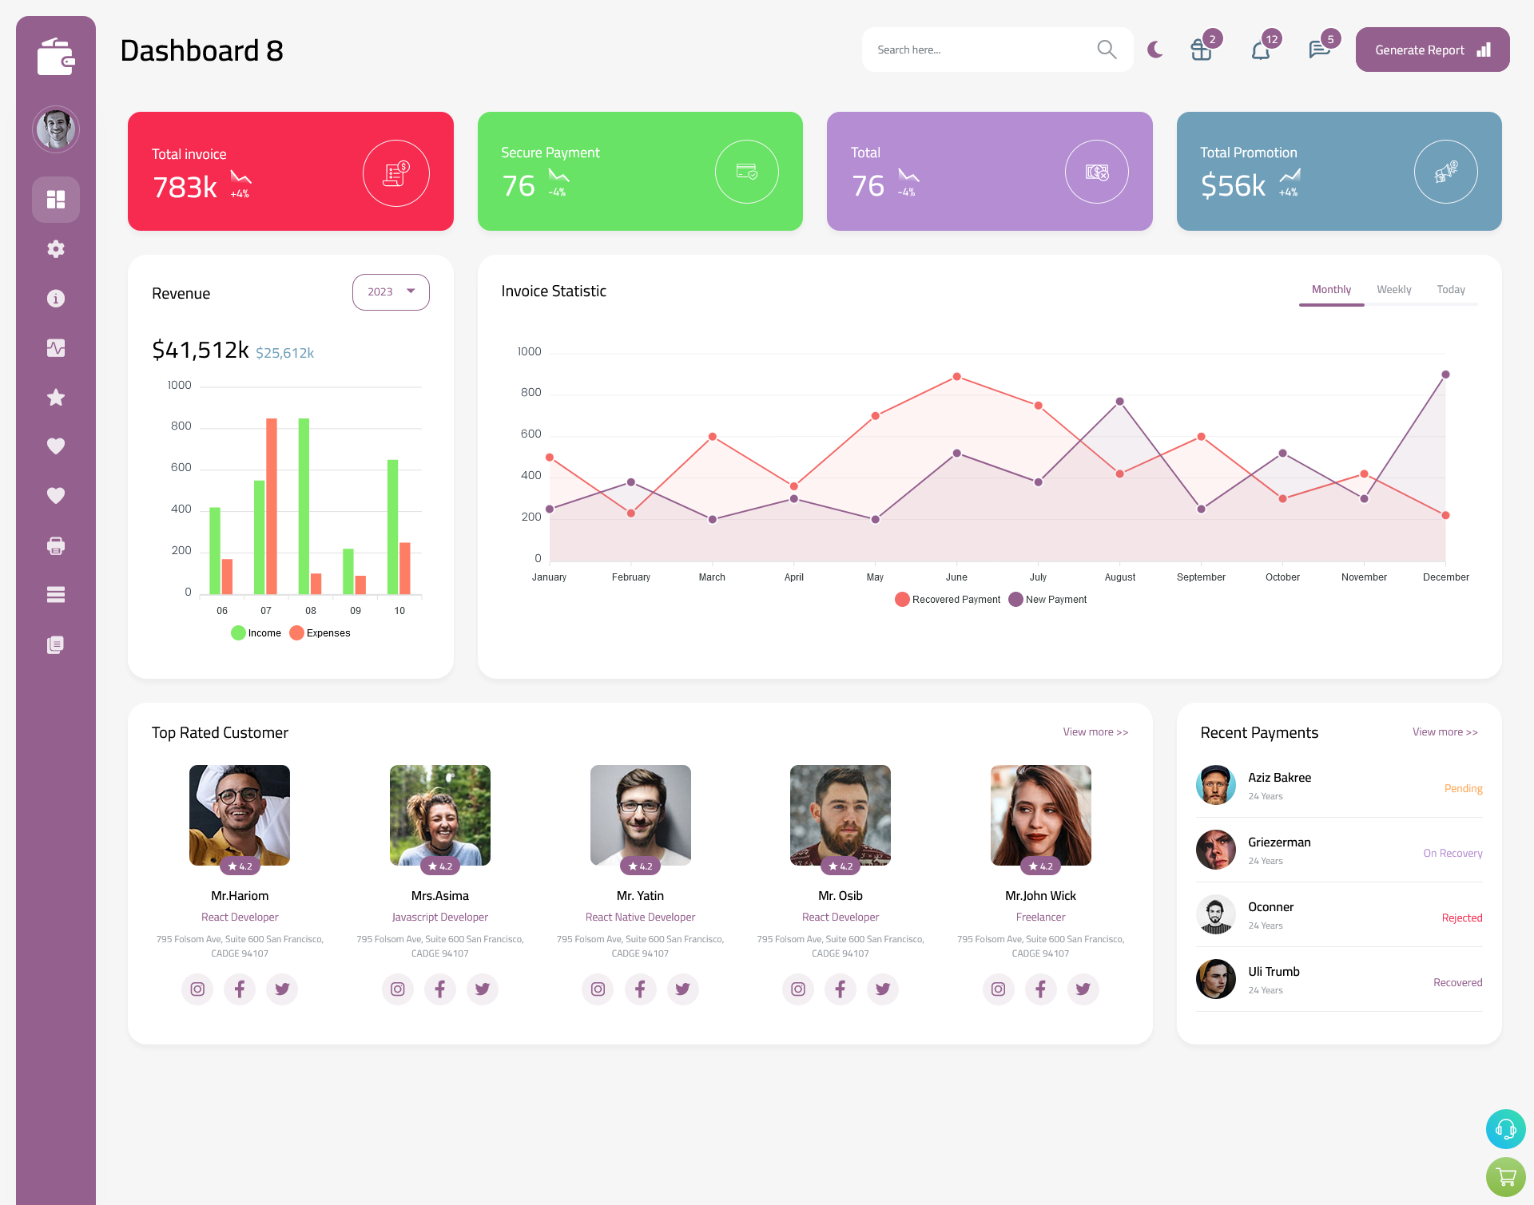
Task: Click notifications bell icon with badge
Action: (x=1260, y=50)
